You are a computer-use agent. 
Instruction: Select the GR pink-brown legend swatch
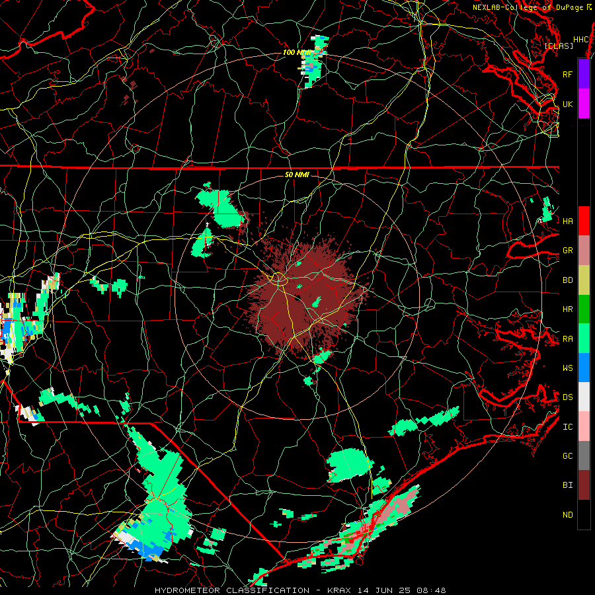(x=584, y=250)
